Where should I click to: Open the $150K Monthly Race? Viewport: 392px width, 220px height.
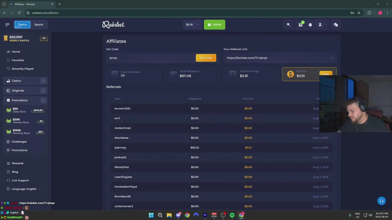pos(25,132)
